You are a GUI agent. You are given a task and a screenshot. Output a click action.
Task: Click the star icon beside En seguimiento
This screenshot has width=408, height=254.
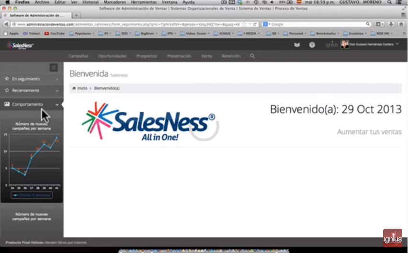click(x=7, y=79)
